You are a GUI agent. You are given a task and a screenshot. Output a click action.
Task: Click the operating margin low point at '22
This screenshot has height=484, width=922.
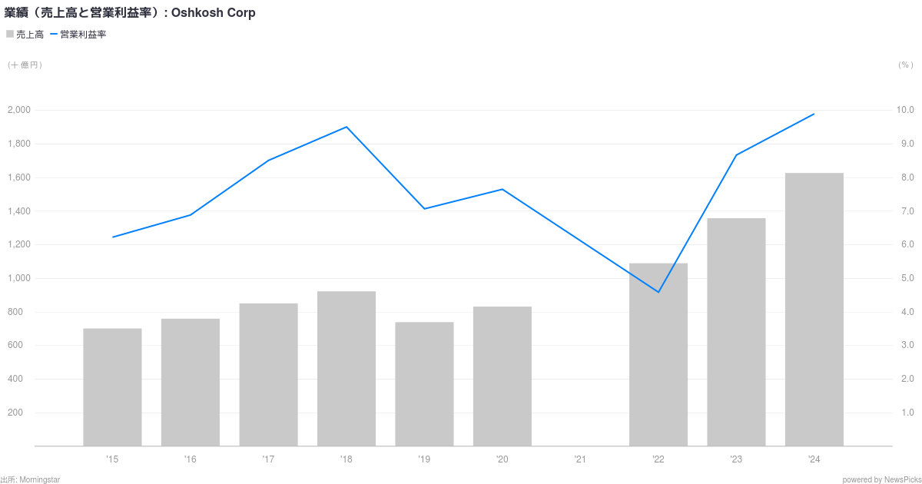click(658, 292)
